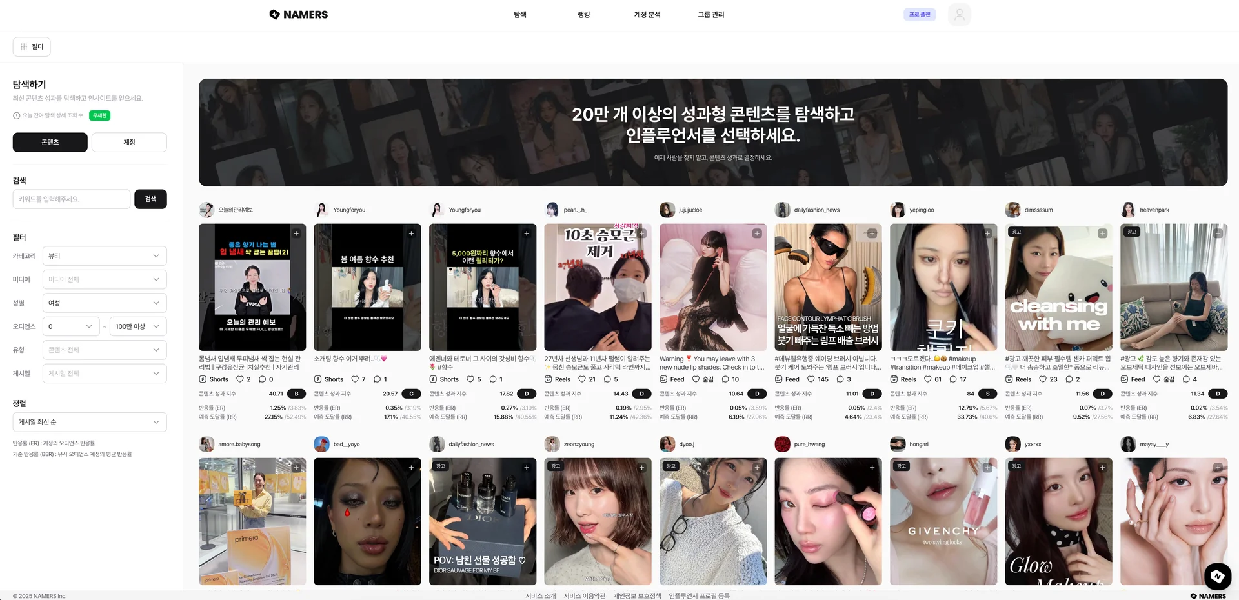
Task: Click plus icon on jujujucloe card
Action: [757, 234]
